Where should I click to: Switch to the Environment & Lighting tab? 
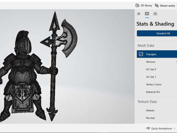pos(139,14)
